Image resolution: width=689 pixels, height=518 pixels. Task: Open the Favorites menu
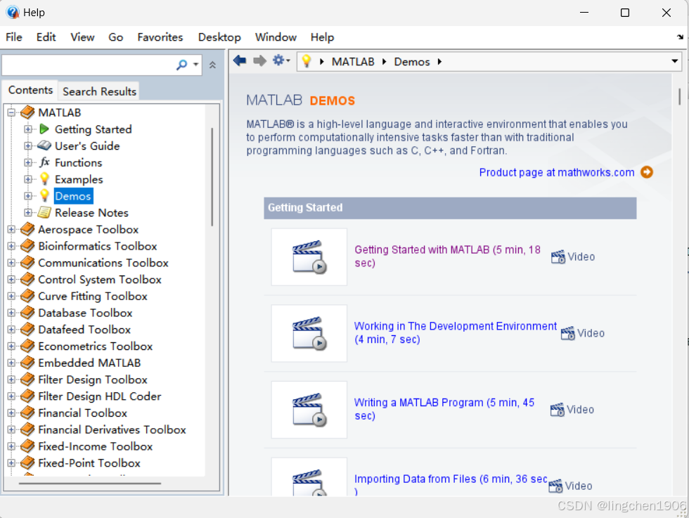(160, 37)
